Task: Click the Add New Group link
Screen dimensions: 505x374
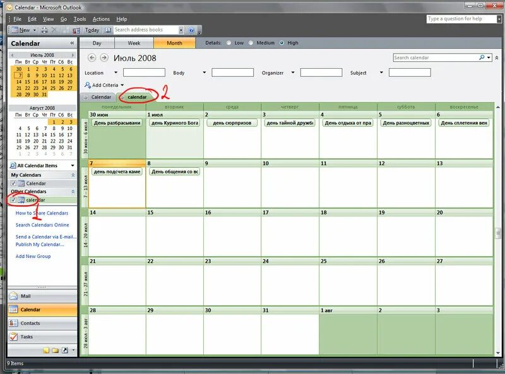Action: [x=33, y=256]
